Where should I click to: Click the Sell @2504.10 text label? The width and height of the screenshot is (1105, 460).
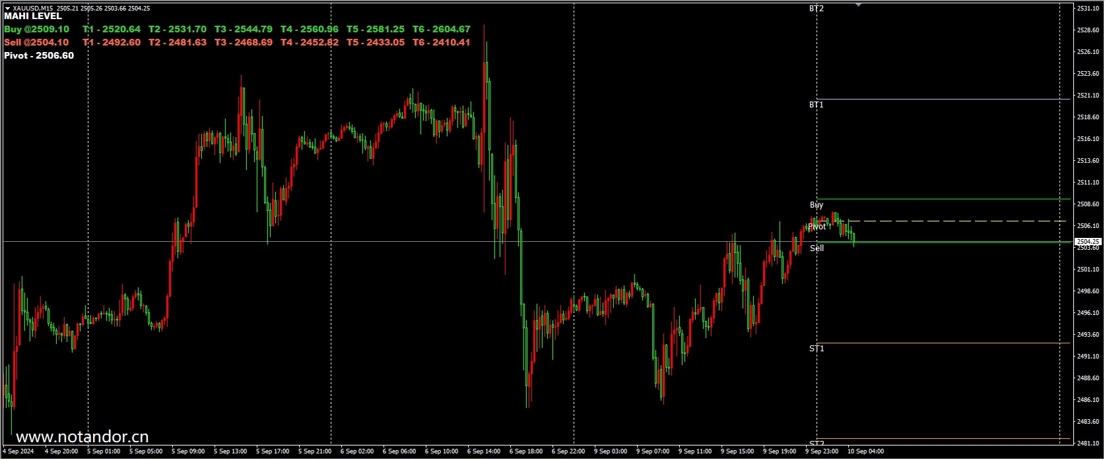[37, 43]
